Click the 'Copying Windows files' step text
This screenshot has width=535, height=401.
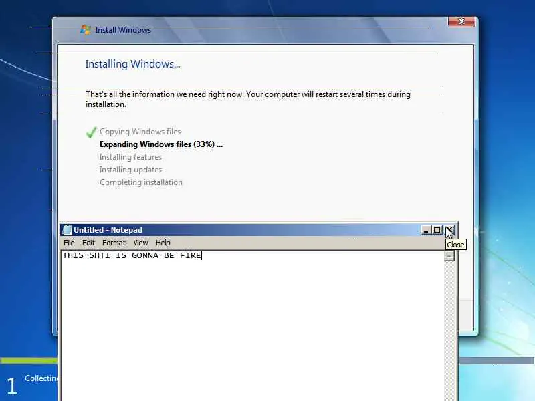140,132
